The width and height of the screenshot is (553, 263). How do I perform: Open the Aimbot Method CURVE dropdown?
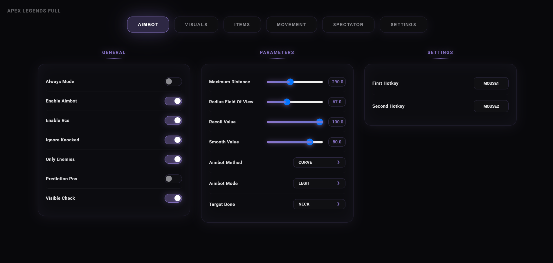coord(319,163)
